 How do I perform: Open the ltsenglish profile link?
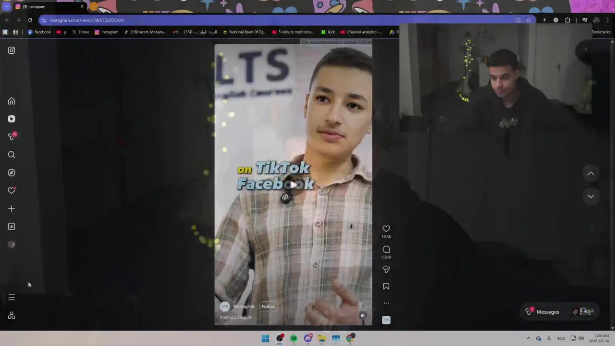click(x=244, y=307)
